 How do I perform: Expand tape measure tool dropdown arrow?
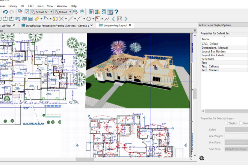[41, 19]
